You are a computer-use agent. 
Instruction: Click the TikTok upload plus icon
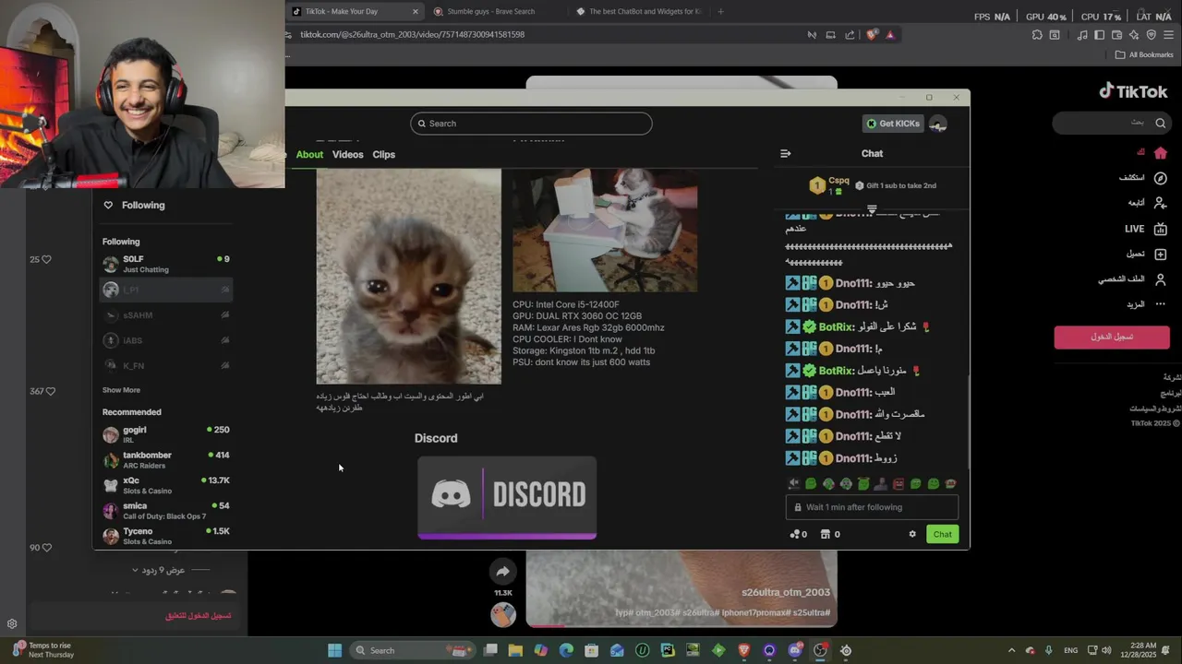coord(1161,254)
